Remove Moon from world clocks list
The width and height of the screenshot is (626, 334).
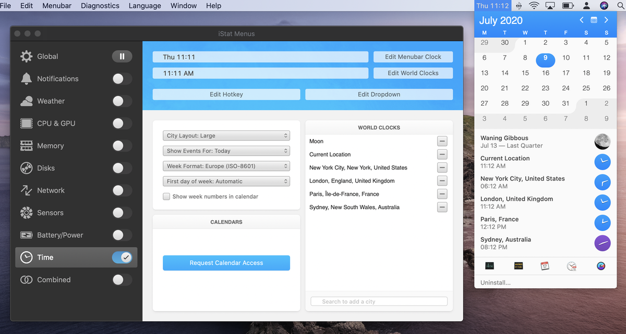point(442,141)
